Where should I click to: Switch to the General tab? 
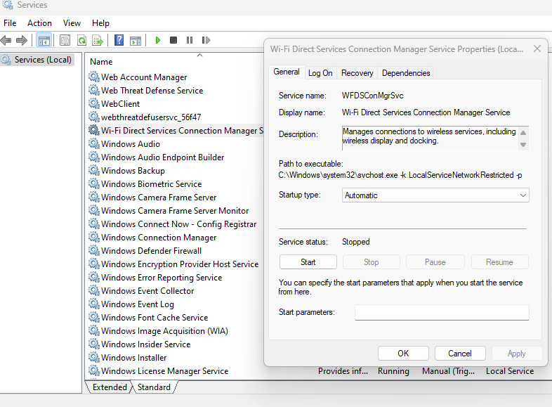point(287,72)
